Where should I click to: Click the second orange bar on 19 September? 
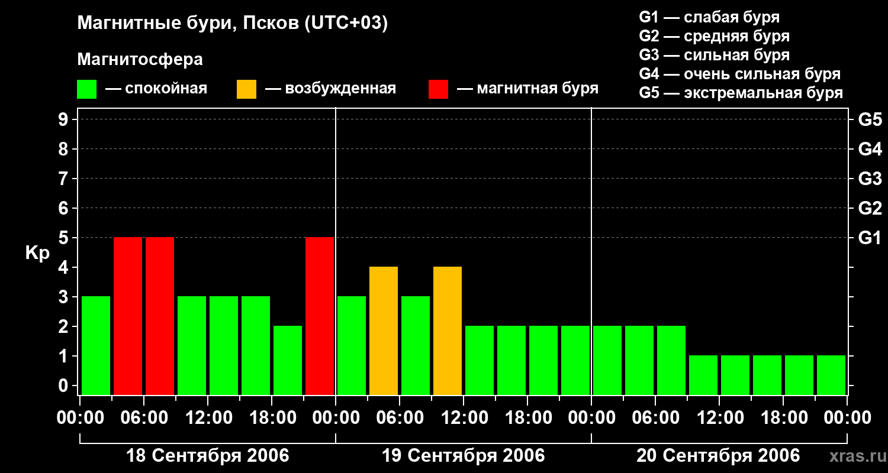448,331
